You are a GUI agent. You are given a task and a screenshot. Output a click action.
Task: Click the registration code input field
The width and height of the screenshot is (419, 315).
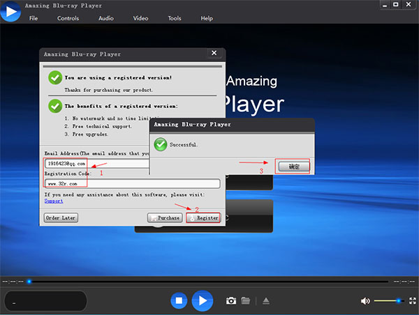click(133, 184)
